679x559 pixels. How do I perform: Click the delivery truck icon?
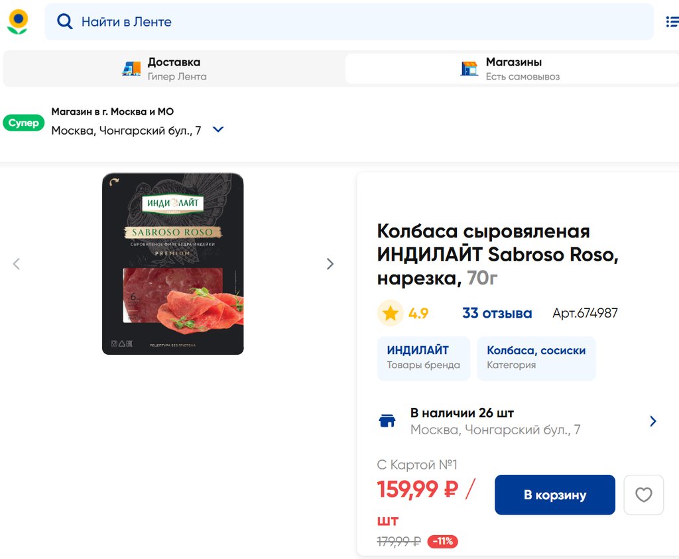click(131, 68)
